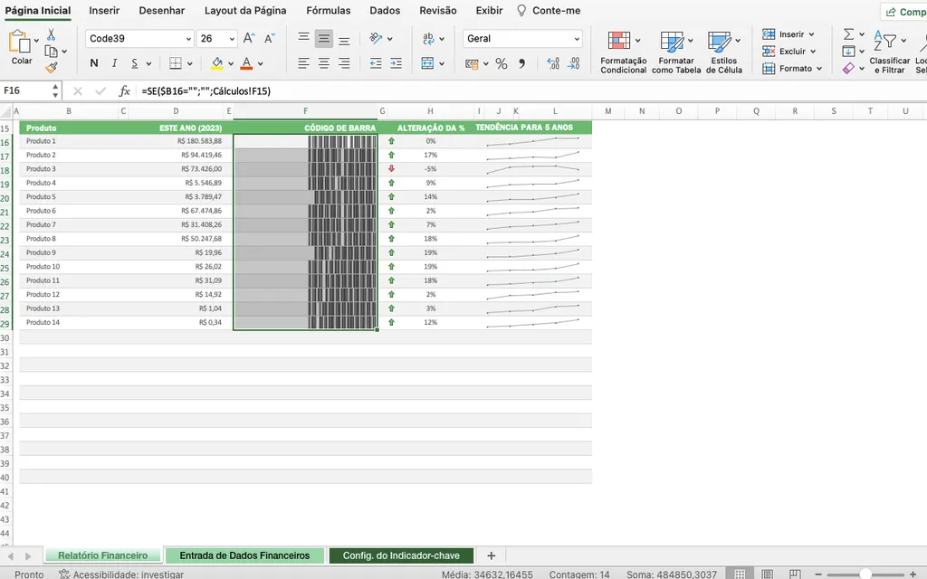Image resolution: width=927 pixels, height=579 pixels.
Task: Expand the ribbon Excluir cells dropdown arrow
Action: click(x=813, y=52)
